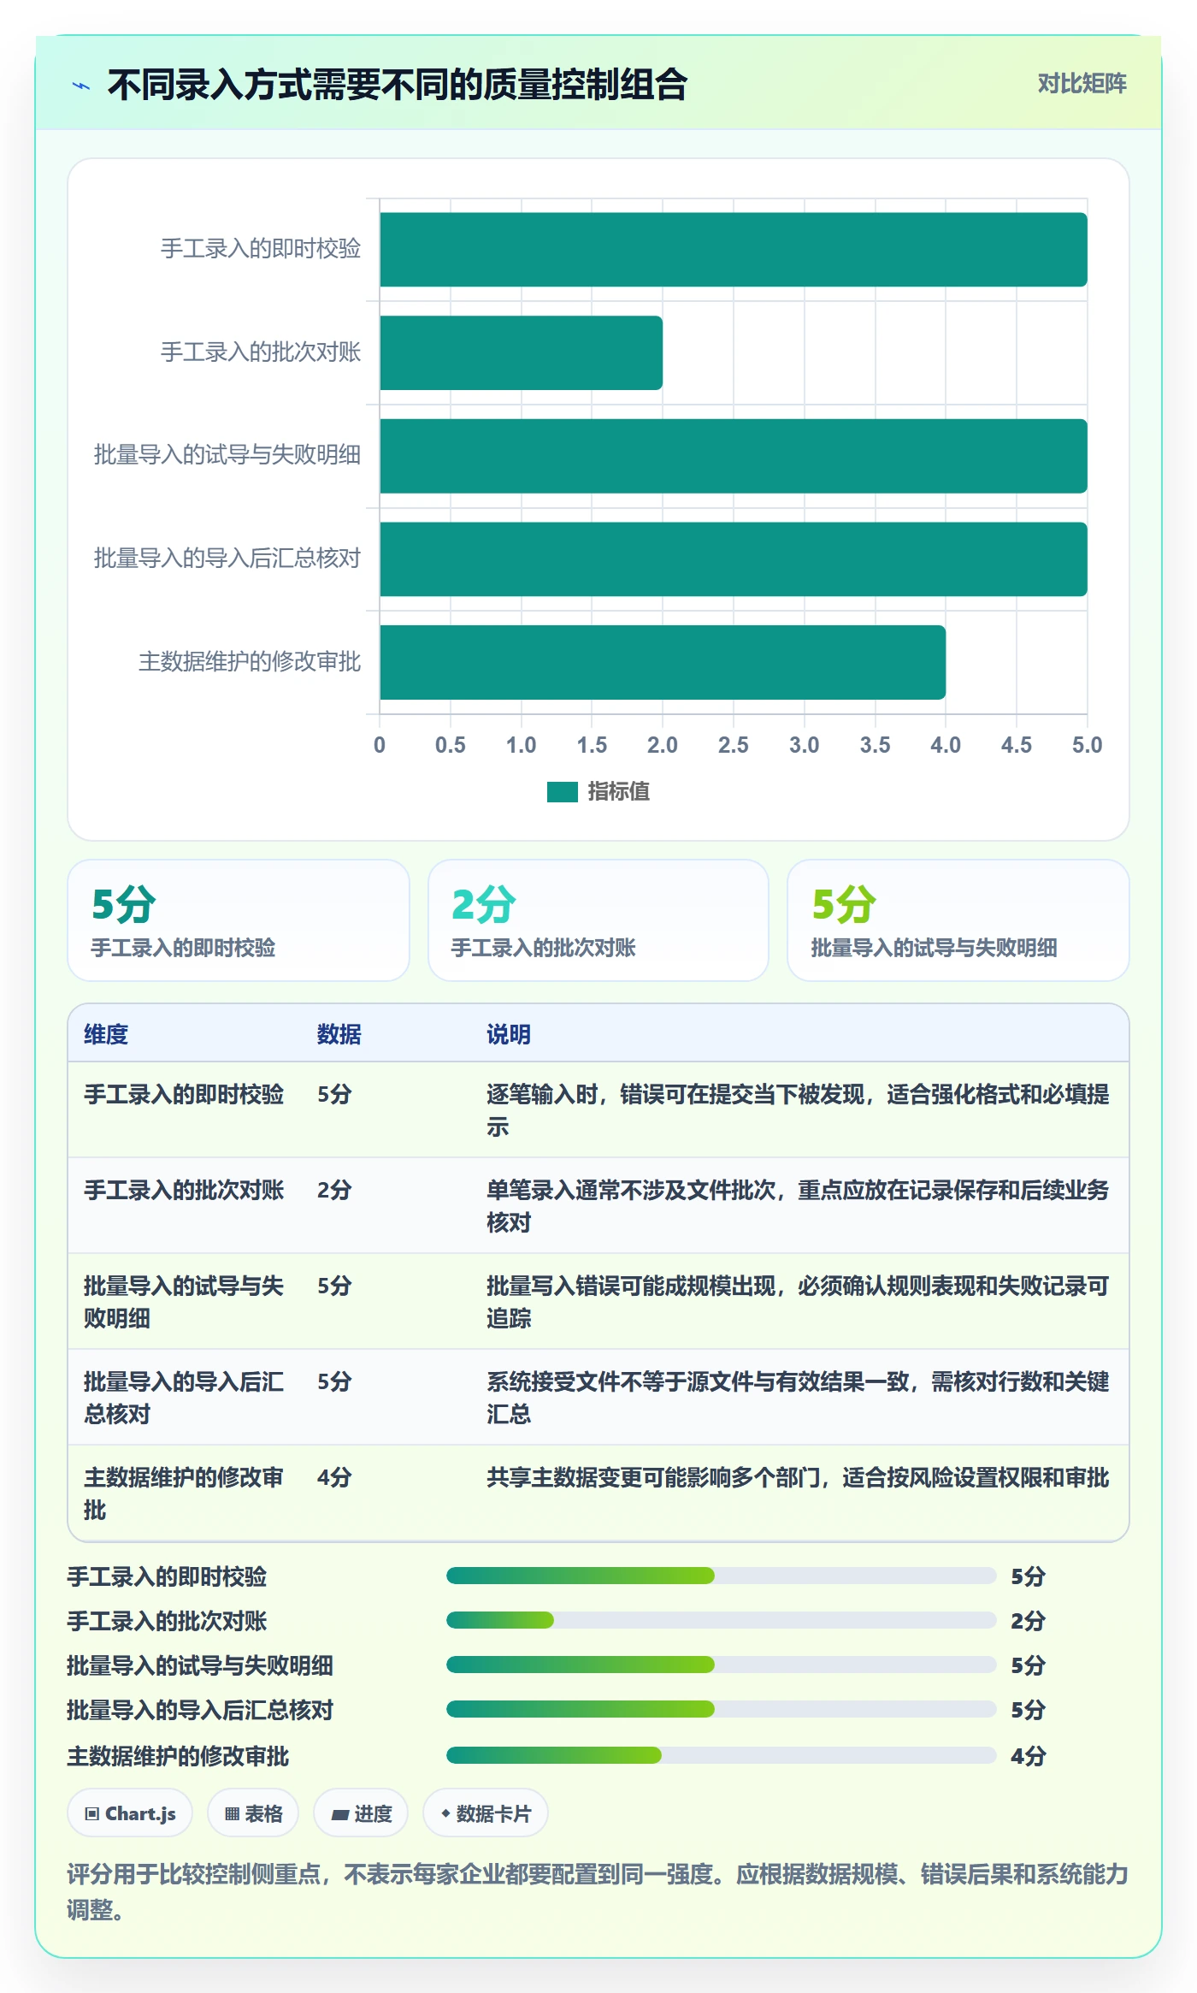Open the 5分 手工录入的即时校验 data card
Viewport: 1197px width, 1993px height.
[x=239, y=920]
